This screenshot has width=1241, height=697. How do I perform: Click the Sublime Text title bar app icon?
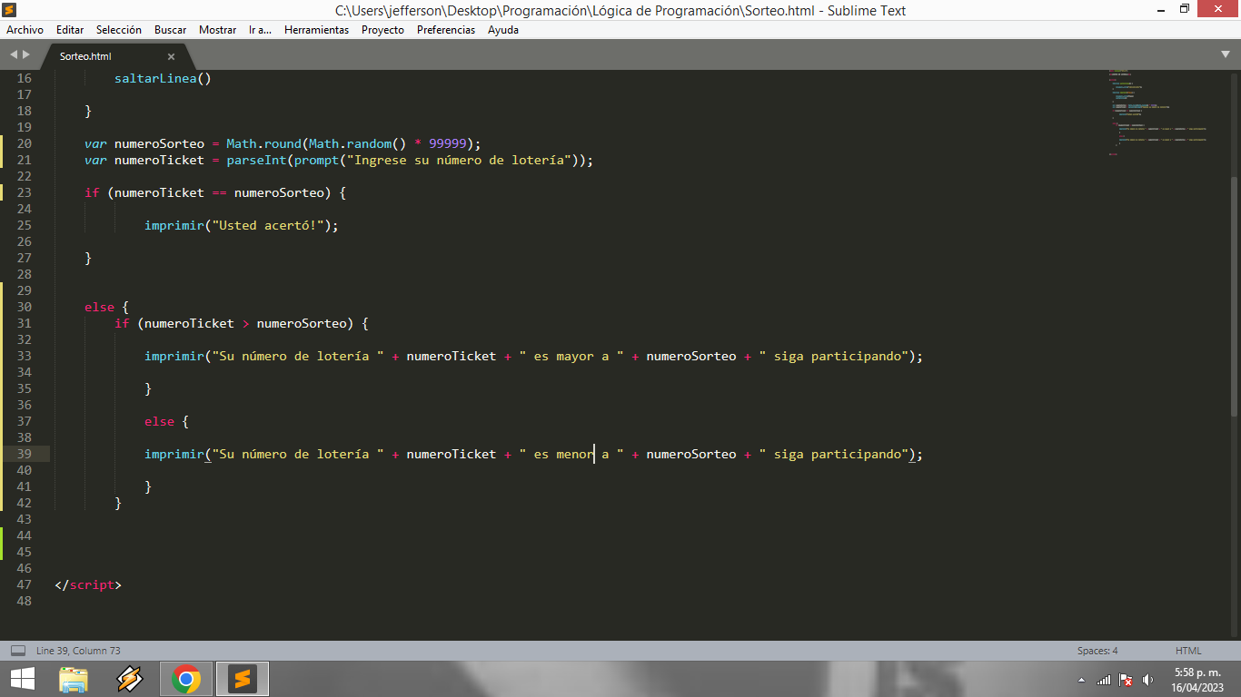pyautogui.click(x=10, y=10)
